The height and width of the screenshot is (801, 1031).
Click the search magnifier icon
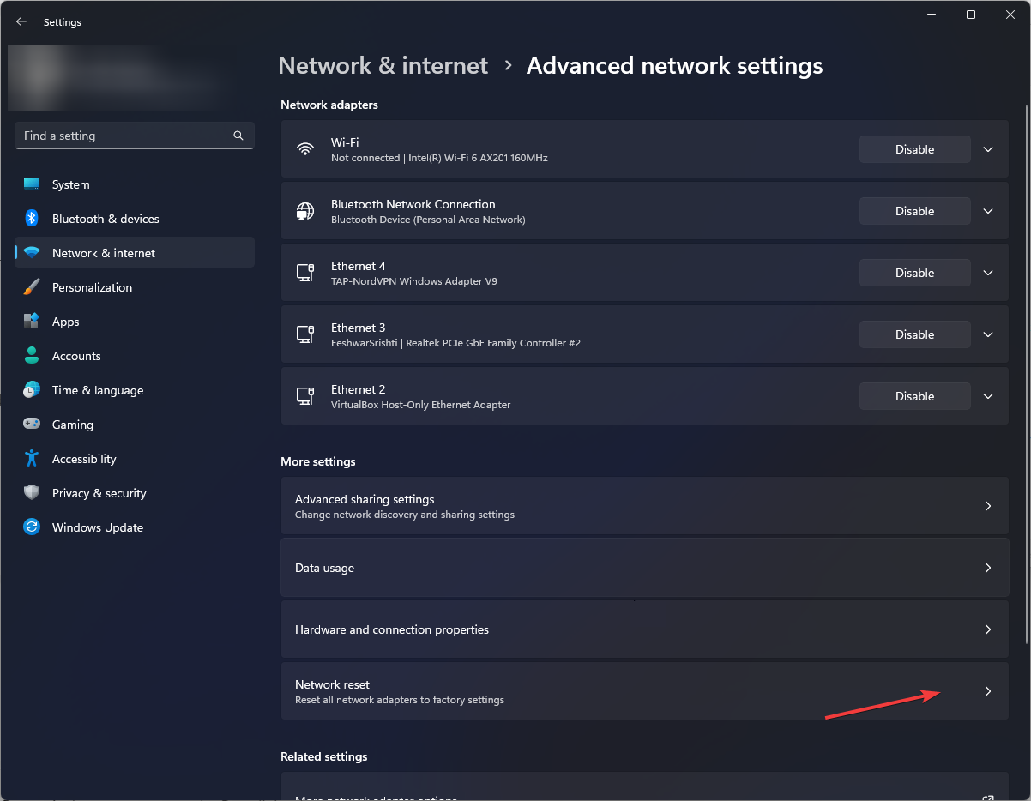238,136
